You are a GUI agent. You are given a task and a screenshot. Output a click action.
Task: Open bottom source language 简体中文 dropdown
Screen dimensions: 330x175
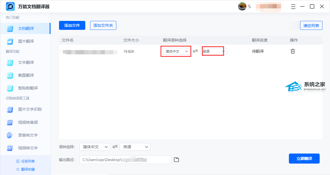click(95, 147)
